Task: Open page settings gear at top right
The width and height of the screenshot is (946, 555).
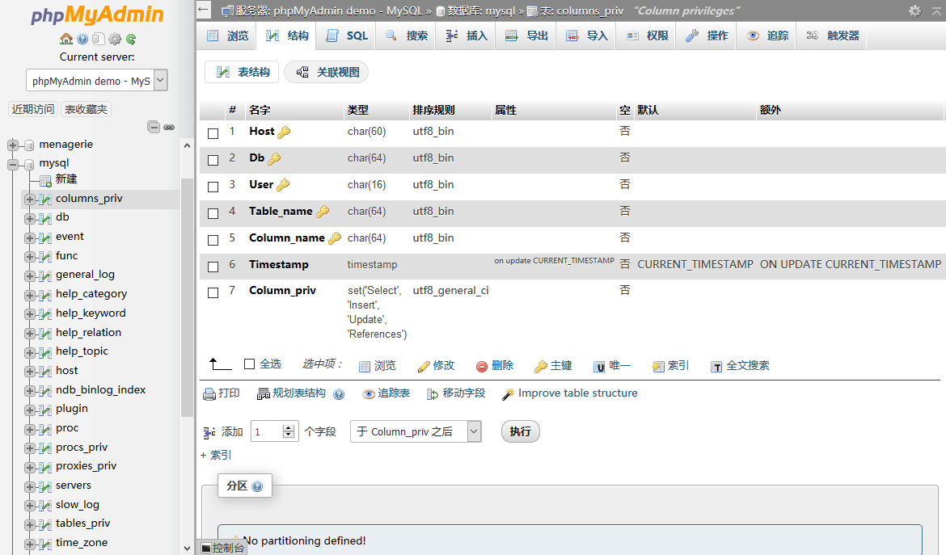Action: pyautogui.click(x=914, y=11)
